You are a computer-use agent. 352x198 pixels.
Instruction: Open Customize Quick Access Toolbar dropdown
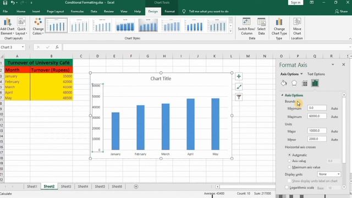coord(31,3)
